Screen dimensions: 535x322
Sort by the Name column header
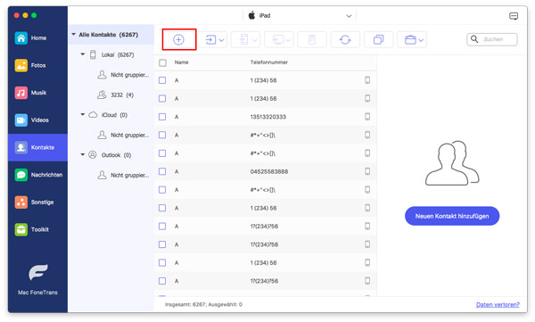point(182,62)
